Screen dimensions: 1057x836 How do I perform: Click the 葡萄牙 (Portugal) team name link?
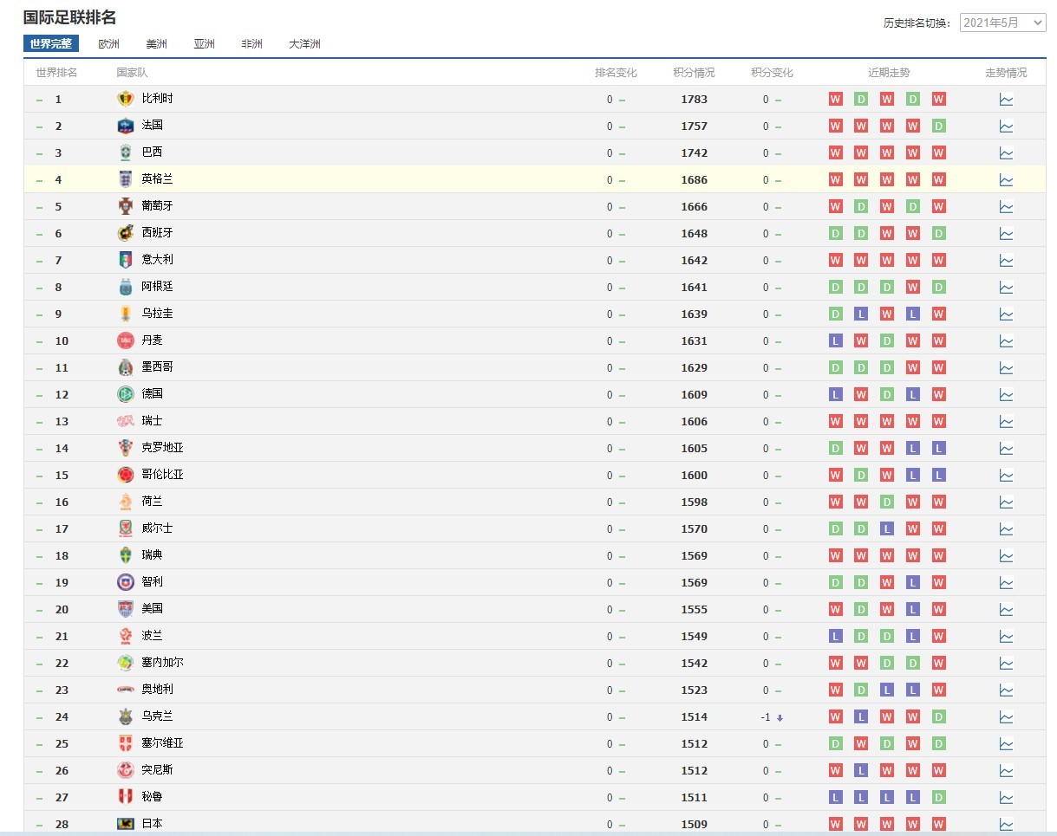(x=157, y=206)
